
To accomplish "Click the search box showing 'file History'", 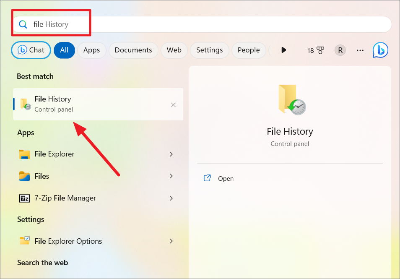I will 202,24.
